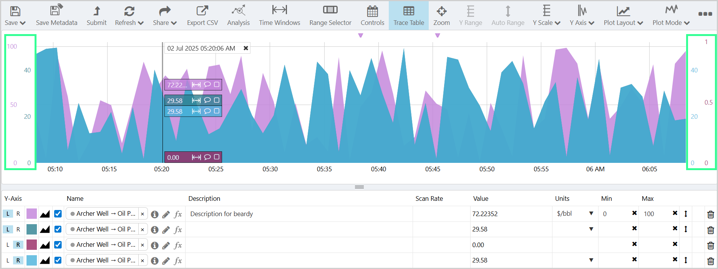Edit the third trace with pencil icon

click(x=166, y=245)
